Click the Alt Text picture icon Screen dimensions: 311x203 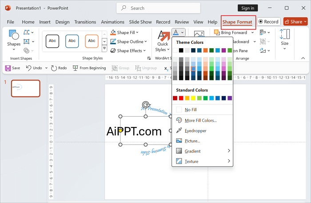(x=199, y=34)
